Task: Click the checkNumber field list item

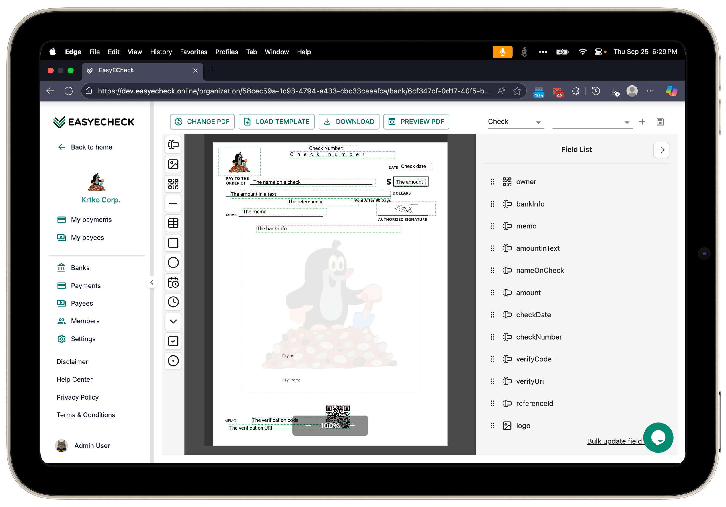Action: (538, 337)
